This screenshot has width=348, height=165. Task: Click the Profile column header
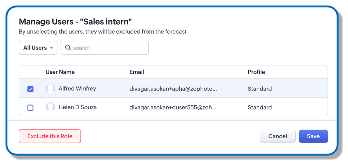click(x=256, y=72)
